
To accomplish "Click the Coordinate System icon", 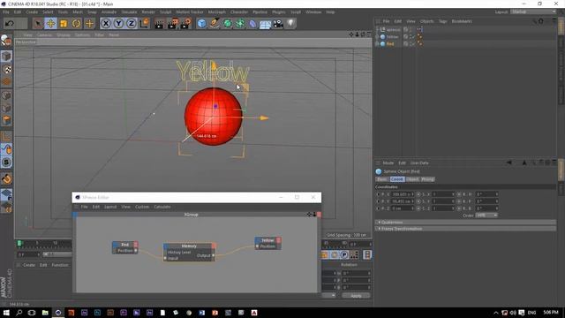I will (144, 24).
